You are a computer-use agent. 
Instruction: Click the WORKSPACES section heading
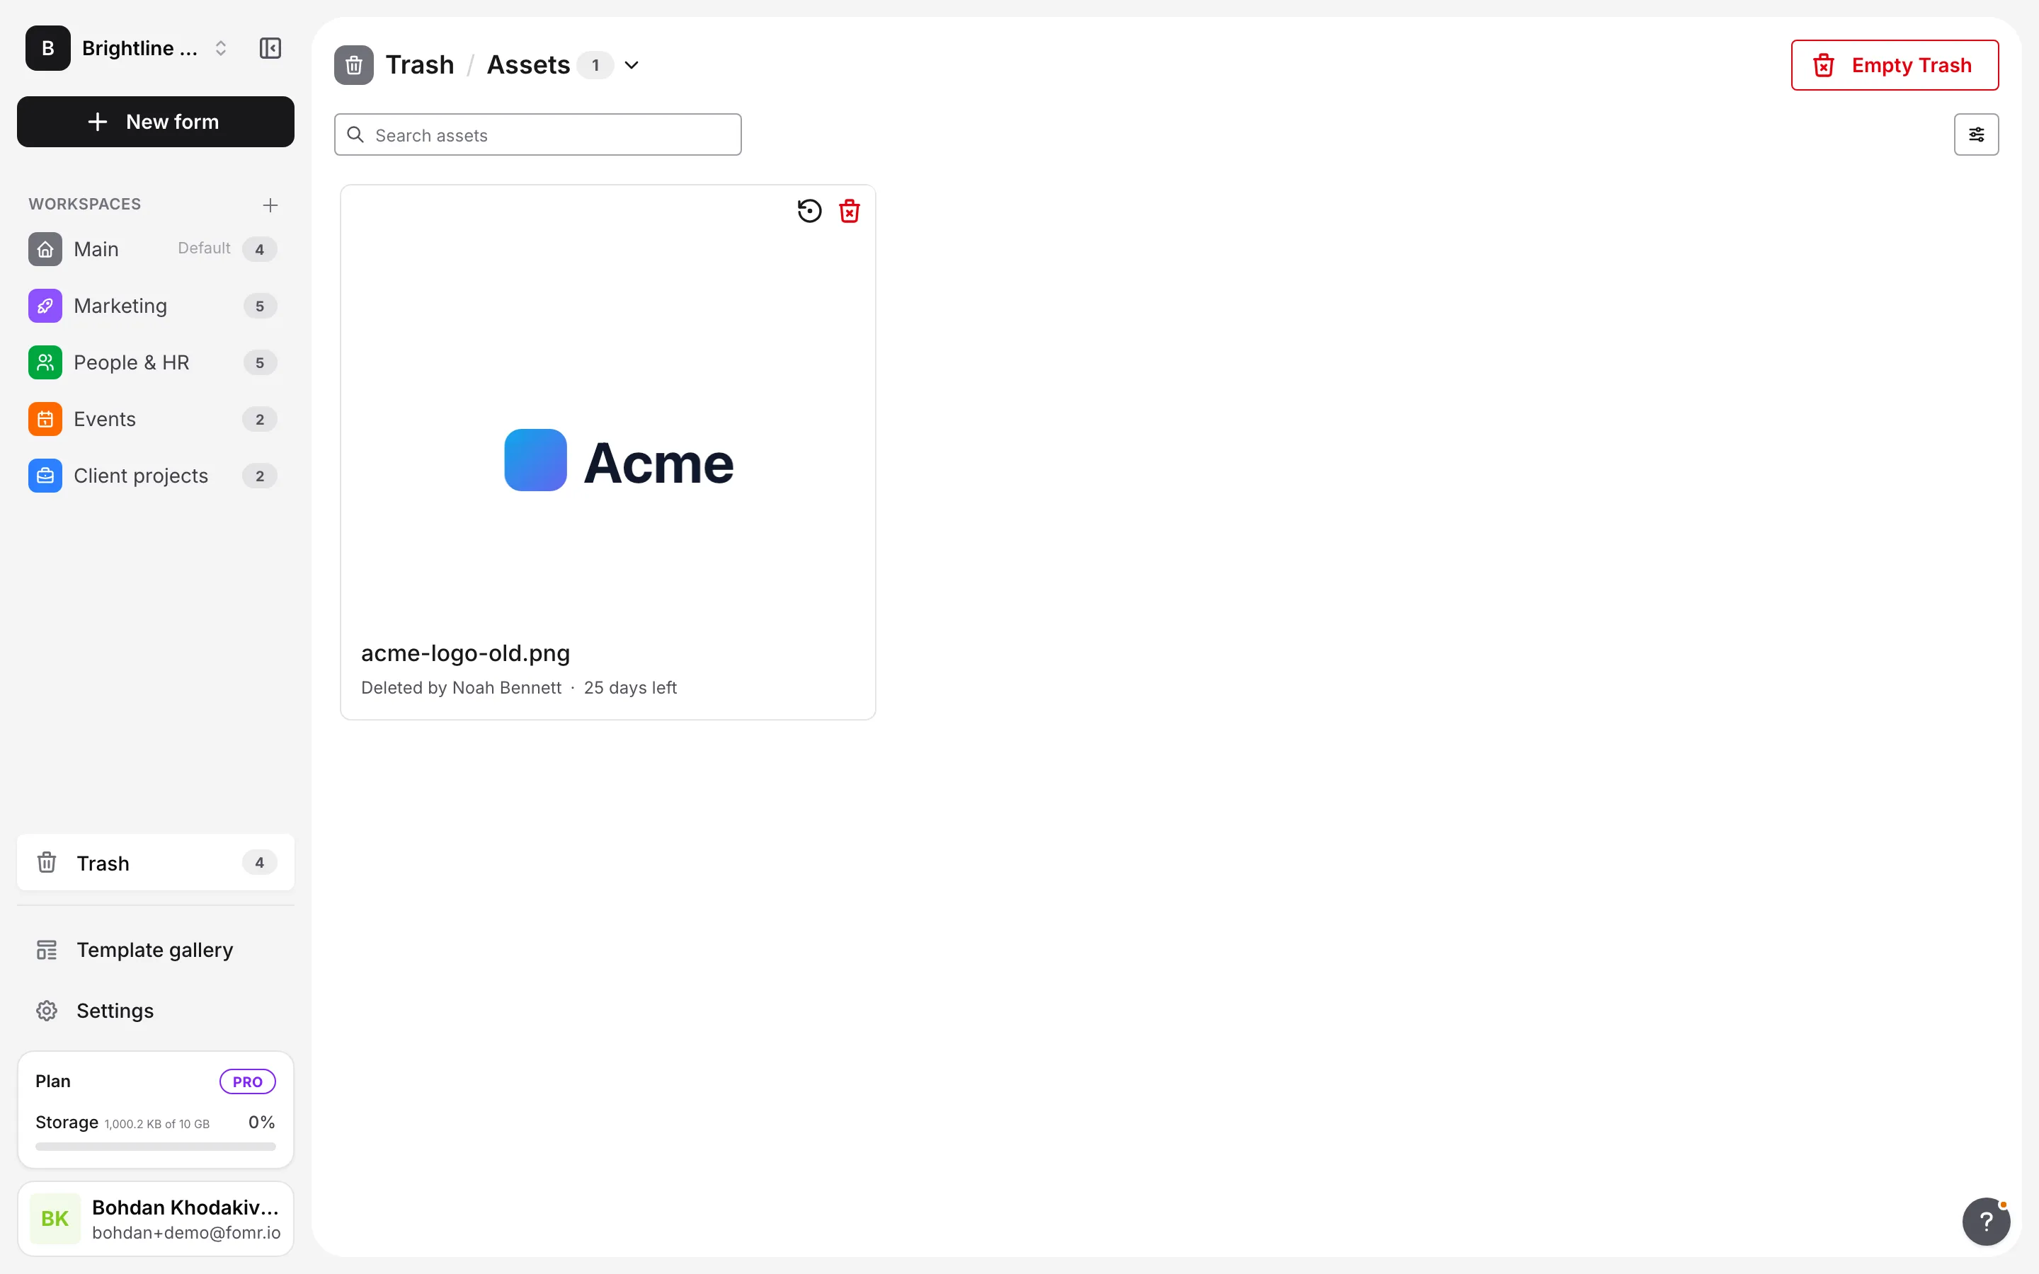pos(85,204)
